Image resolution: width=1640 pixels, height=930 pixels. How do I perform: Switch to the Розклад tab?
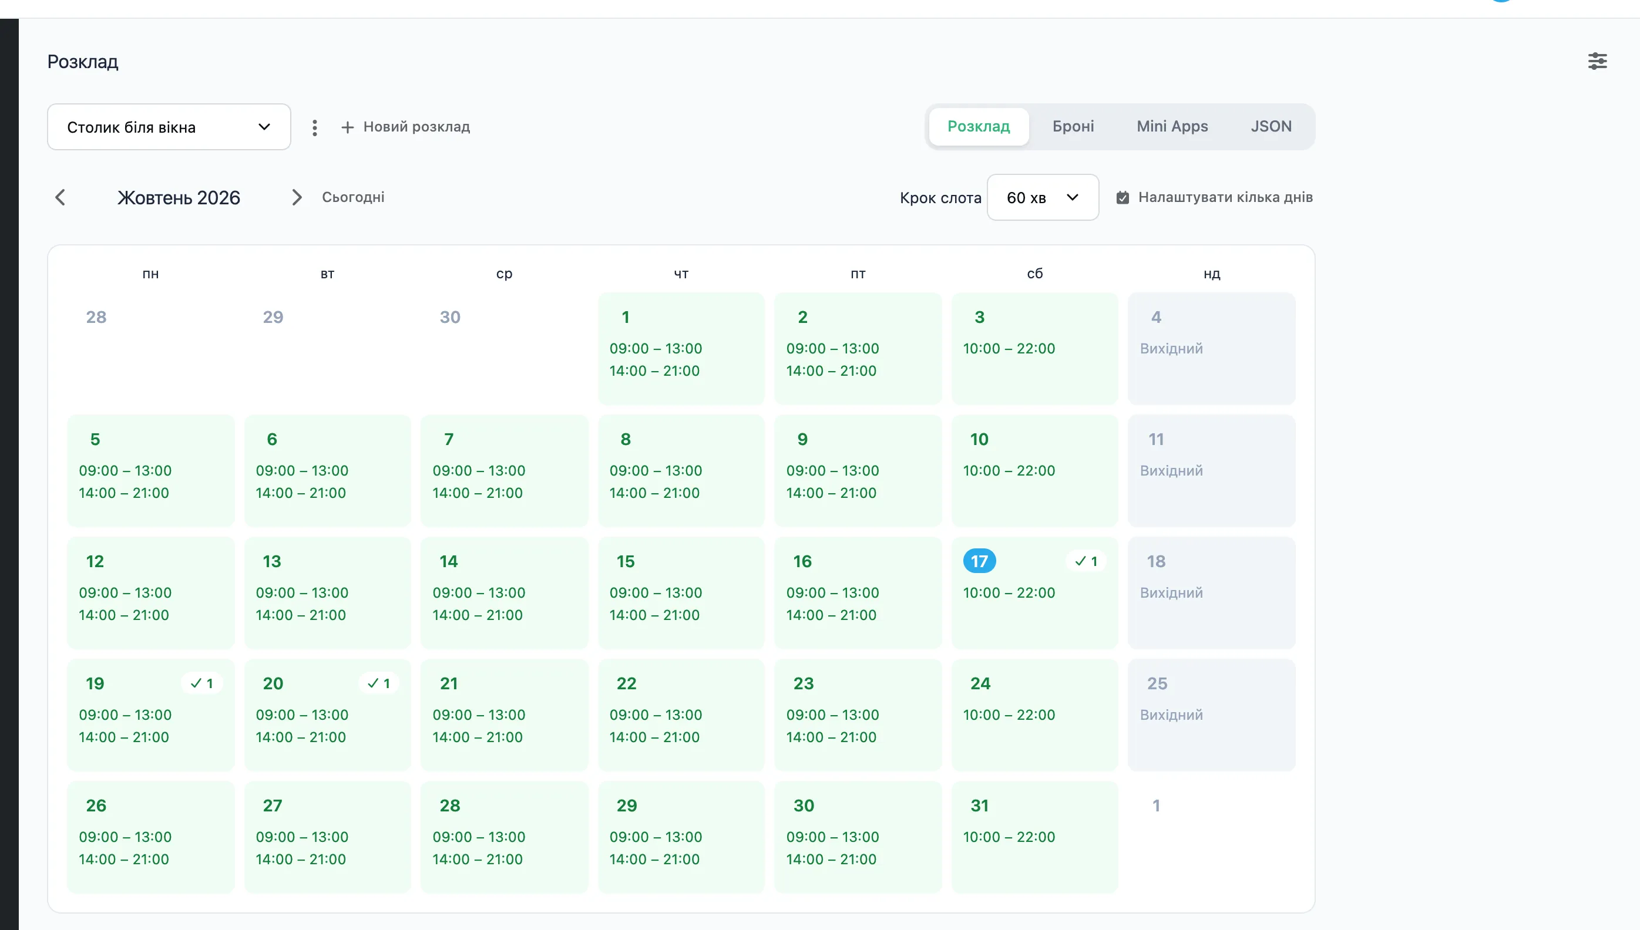978,126
